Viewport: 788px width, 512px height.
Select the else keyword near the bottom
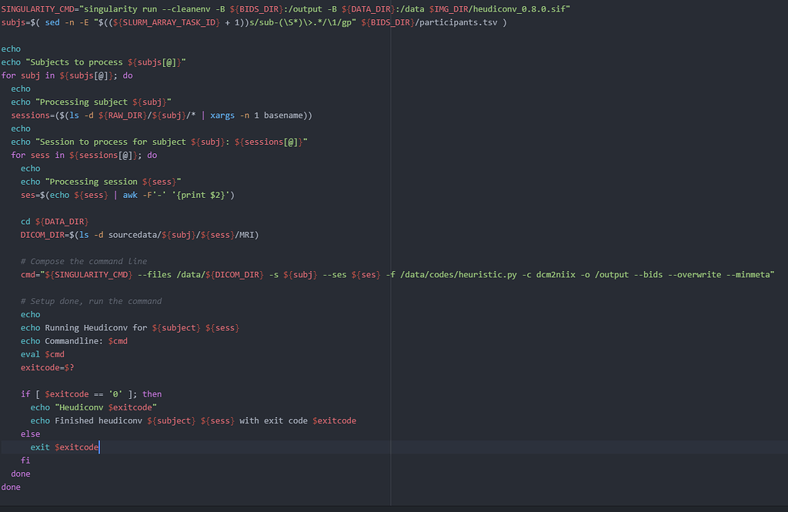tap(30, 433)
